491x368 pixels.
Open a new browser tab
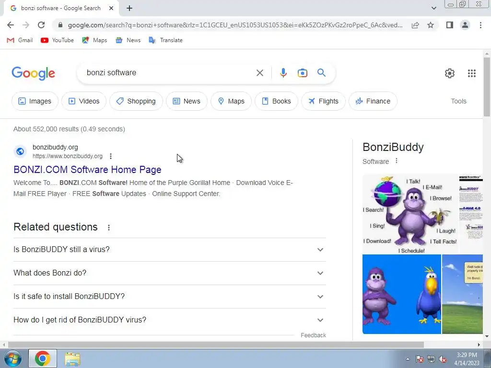pyautogui.click(x=129, y=9)
